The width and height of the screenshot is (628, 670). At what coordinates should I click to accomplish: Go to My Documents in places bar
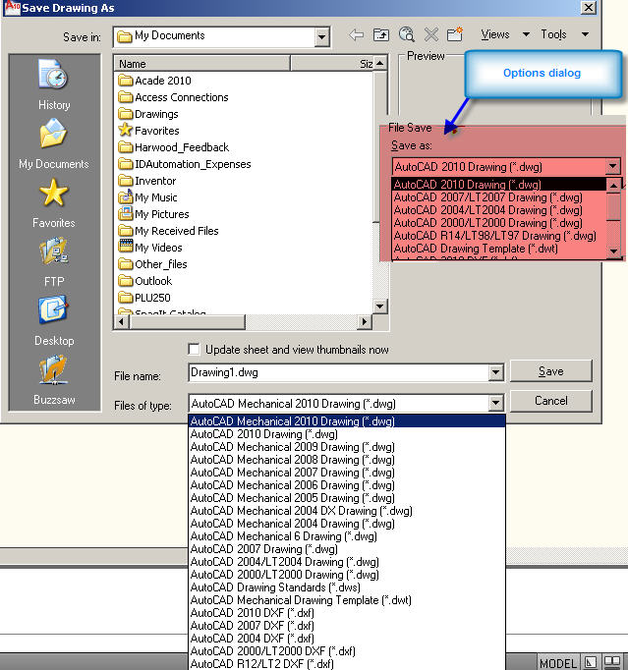tap(54, 144)
